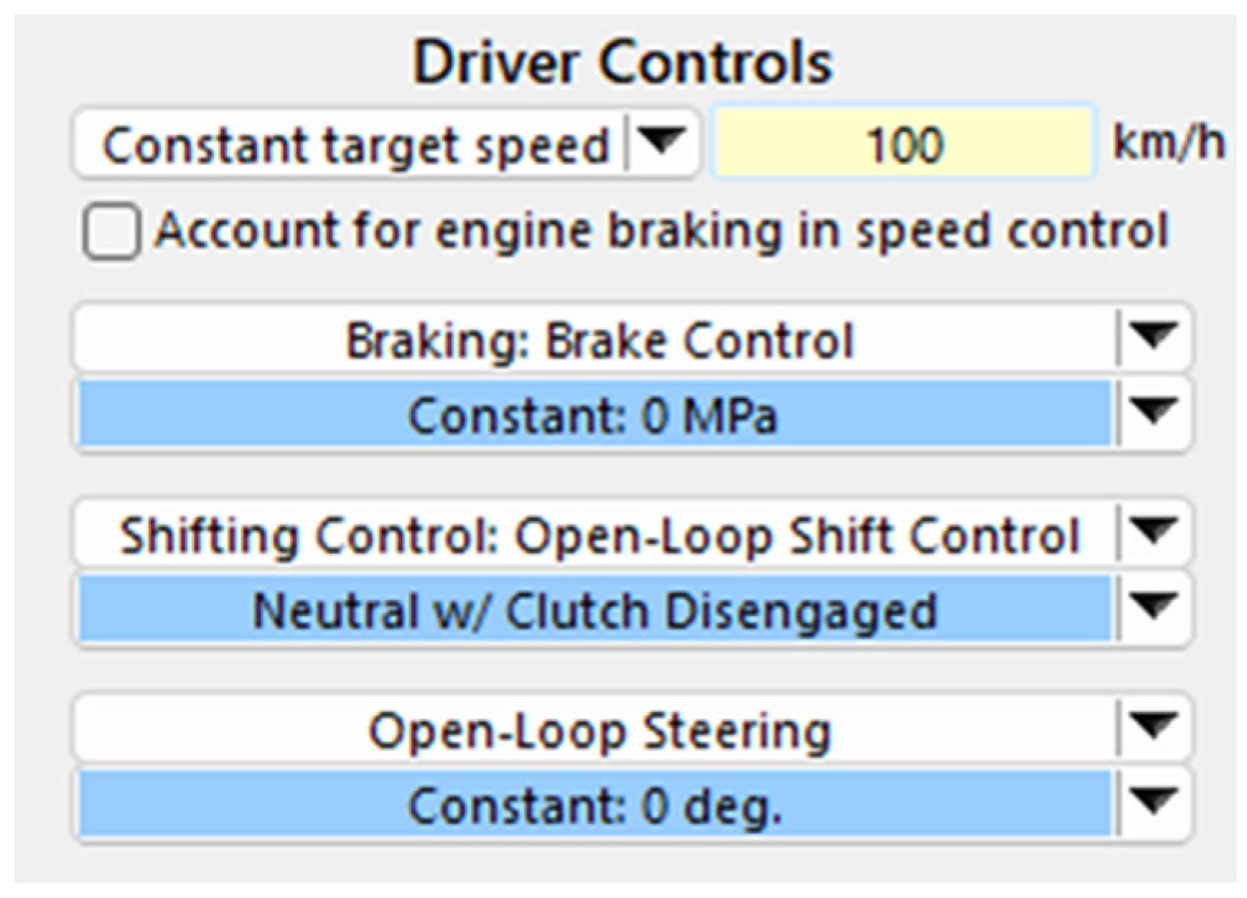Expand the Shifting Control dropdown arrow
Screen dimensions: 1247x898
[x=1153, y=533]
